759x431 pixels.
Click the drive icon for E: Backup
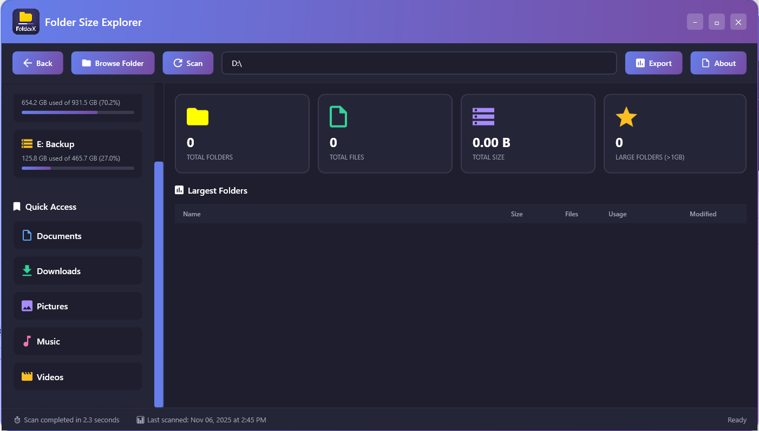coord(27,143)
